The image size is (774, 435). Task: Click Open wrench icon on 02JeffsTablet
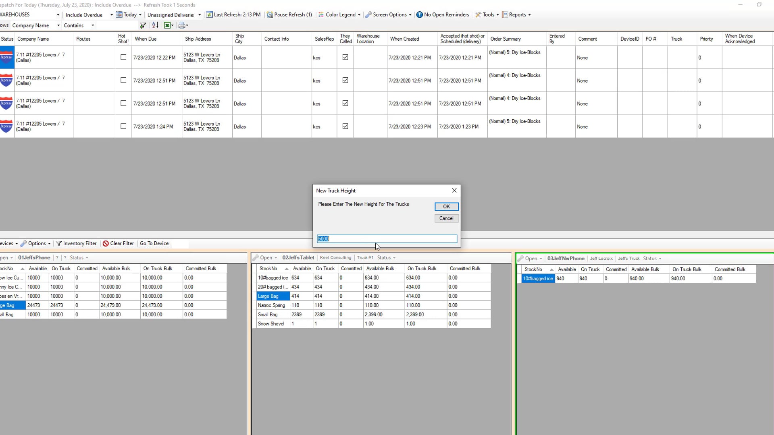(256, 258)
